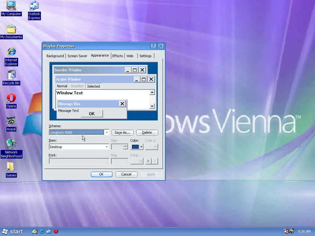Select the Recycle Bin icon
Screen dimensions: 315x236
pos(11,77)
